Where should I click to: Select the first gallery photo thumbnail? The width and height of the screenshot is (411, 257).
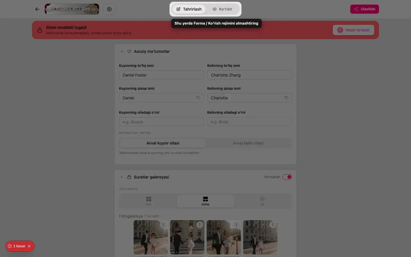tap(151, 237)
